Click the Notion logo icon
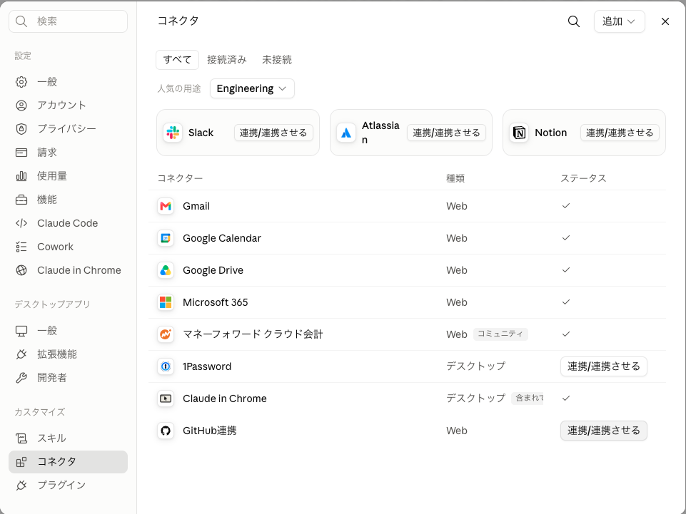 pos(519,133)
